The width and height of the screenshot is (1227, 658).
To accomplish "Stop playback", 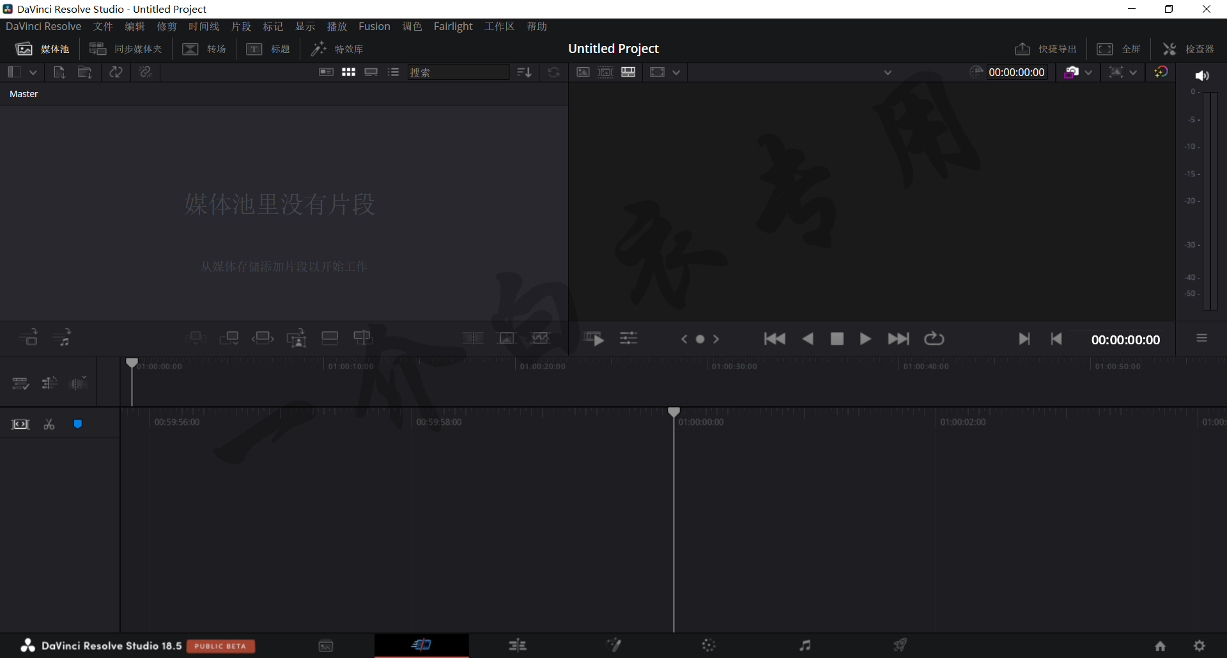I will [x=837, y=339].
